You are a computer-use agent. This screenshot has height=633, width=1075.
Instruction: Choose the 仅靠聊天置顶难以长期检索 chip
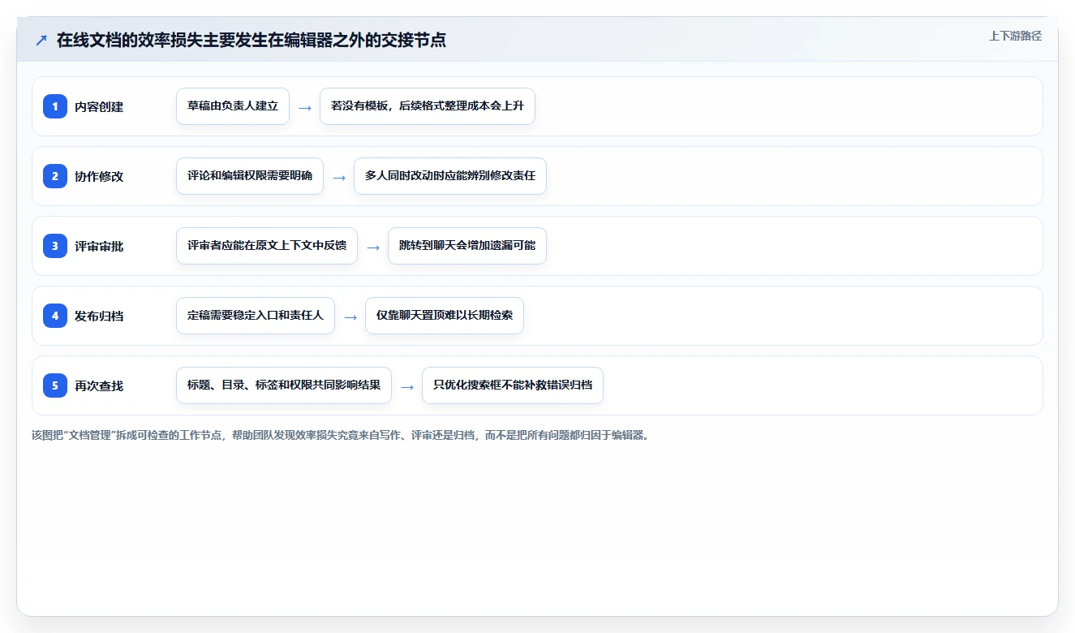click(445, 316)
